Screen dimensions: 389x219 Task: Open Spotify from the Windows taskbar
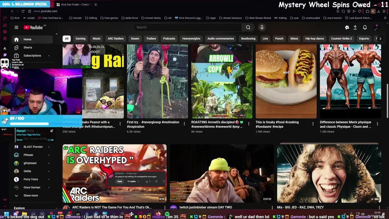click(x=167, y=214)
